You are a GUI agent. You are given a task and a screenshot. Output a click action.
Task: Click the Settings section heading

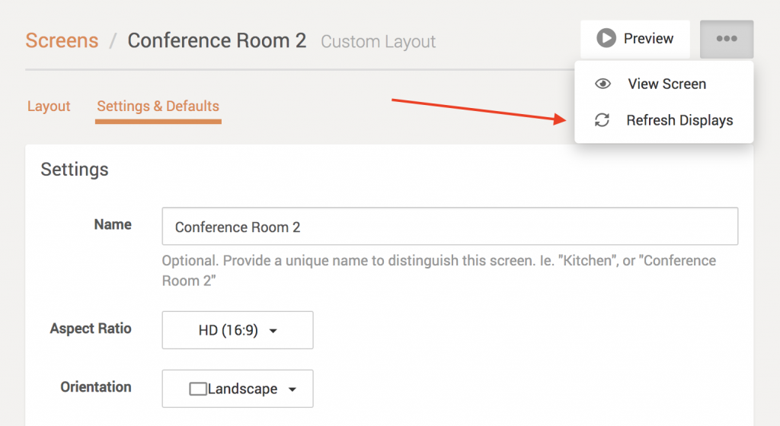pyautogui.click(x=75, y=170)
